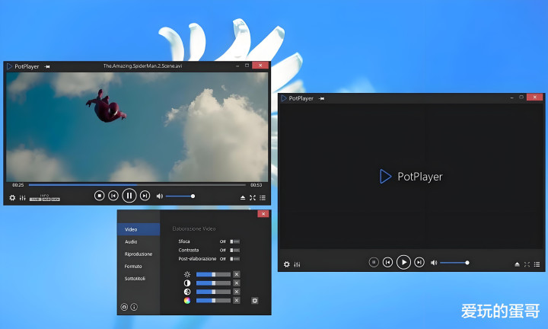Stop the playing Spider-Man video
The width and height of the screenshot is (548, 329).
(x=99, y=196)
